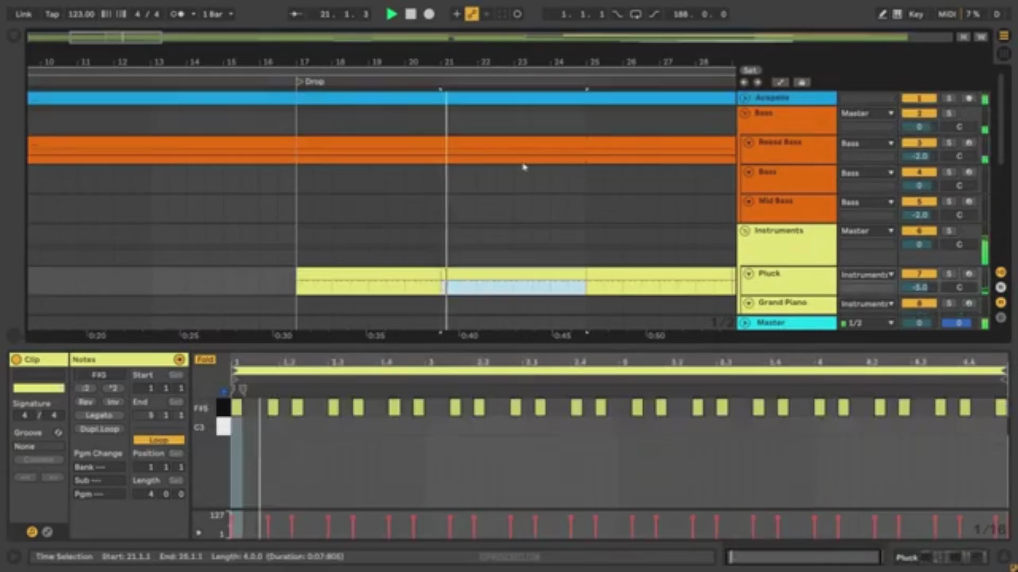The height and width of the screenshot is (572, 1018).
Task: Click the yellow clip color swatch
Action: [39, 388]
